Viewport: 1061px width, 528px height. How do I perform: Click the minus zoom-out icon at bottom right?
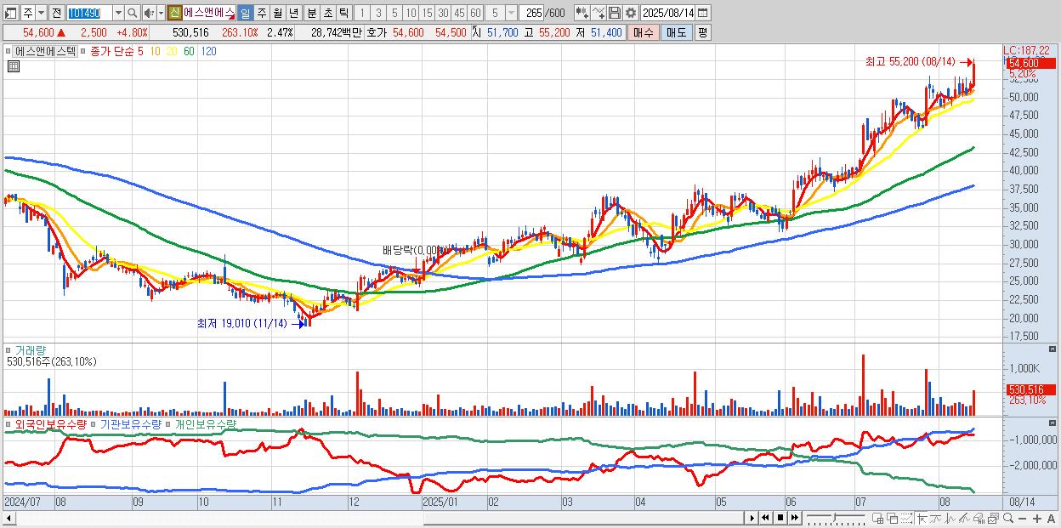point(1022,519)
